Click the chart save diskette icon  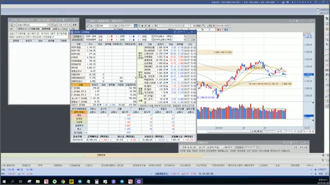pos(211,26)
